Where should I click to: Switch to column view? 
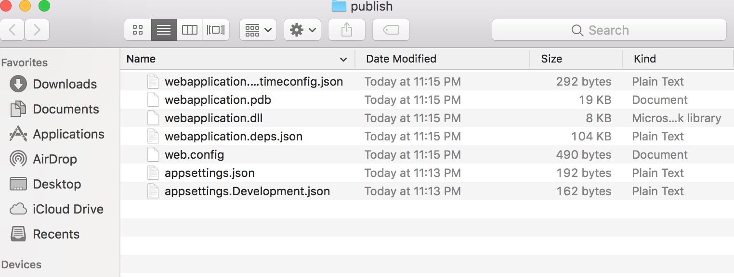(190, 29)
